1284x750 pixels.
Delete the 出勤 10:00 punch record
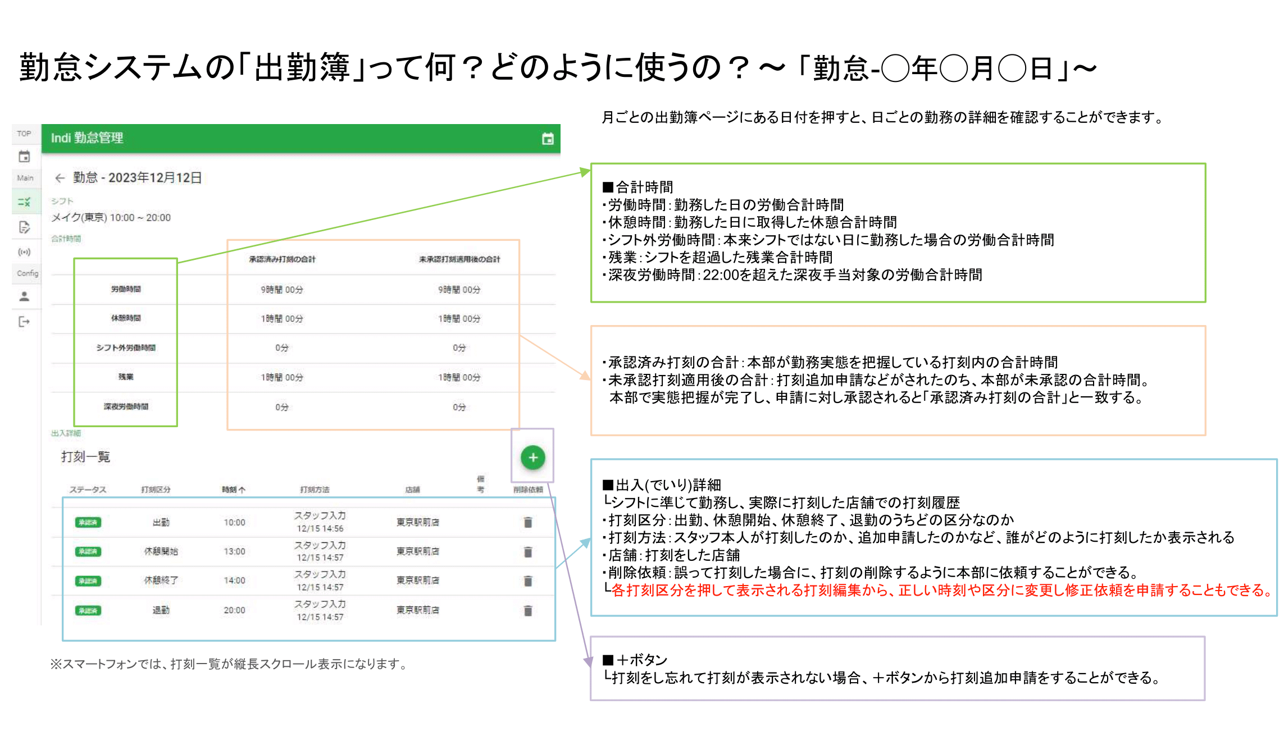click(527, 523)
